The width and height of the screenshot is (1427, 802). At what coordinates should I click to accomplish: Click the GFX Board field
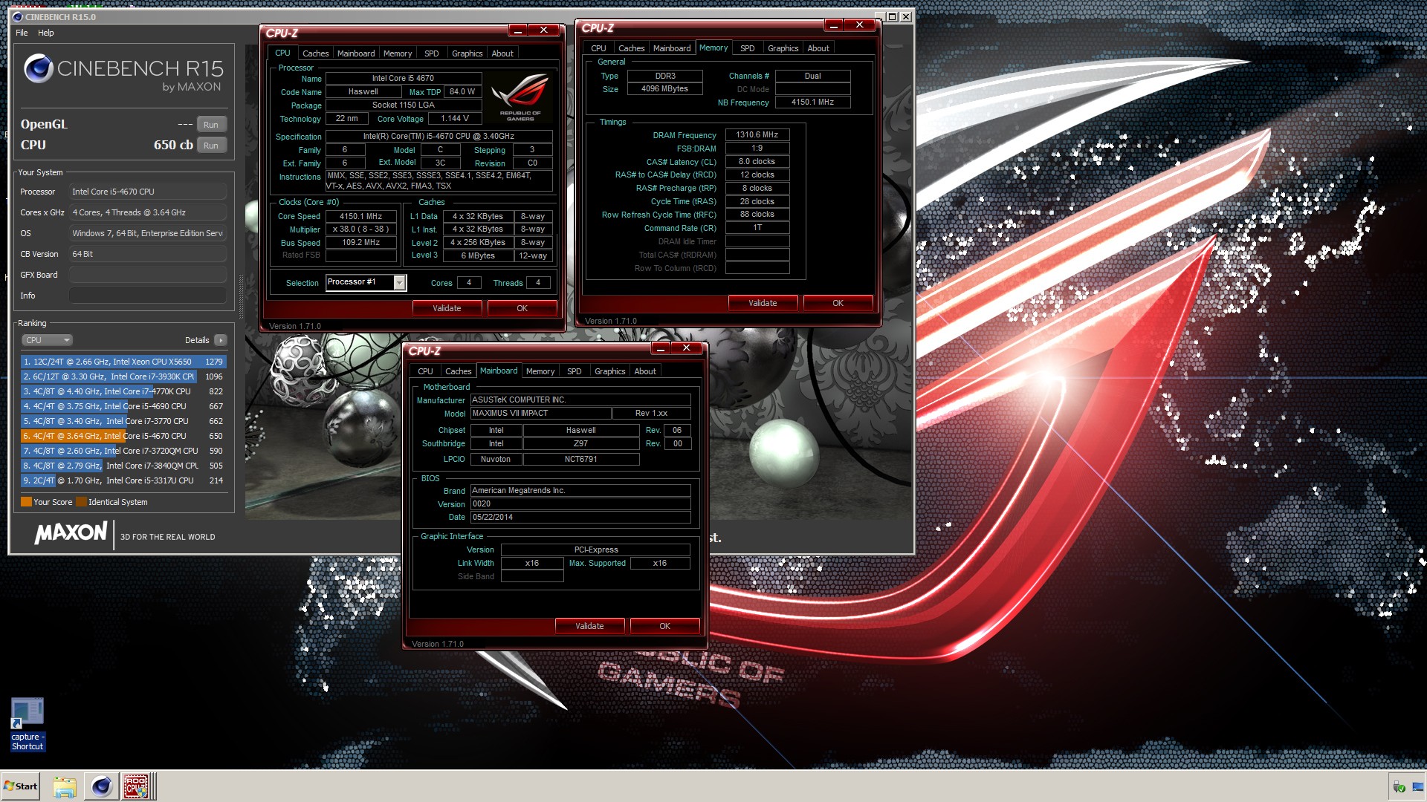pyautogui.click(x=148, y=275)
